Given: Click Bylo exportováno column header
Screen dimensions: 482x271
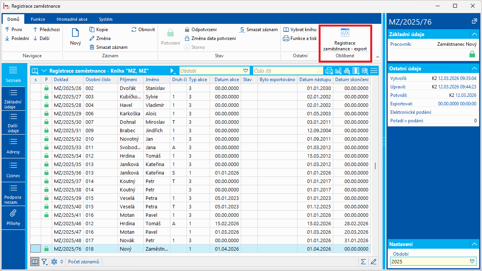Looking at the screenshot, I should point(277,80).
